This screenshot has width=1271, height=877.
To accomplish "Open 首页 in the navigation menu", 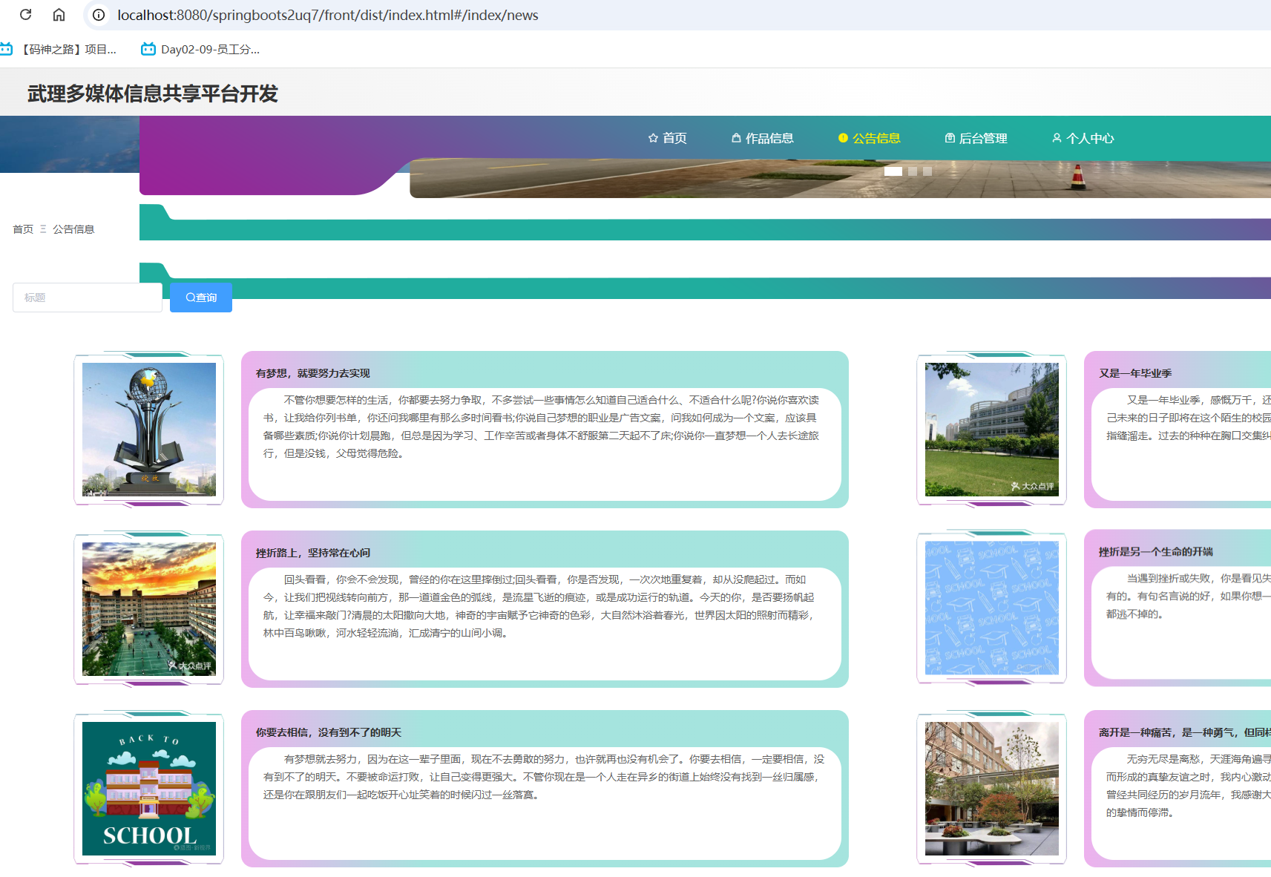I will [x=668, y=138].
